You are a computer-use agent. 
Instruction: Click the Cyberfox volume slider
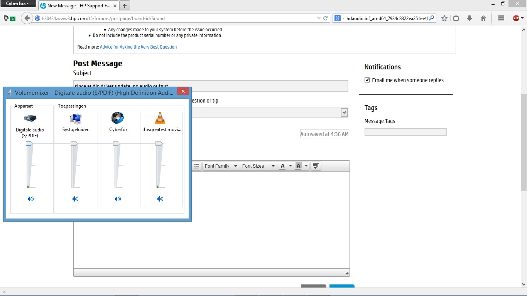click(x=117, y=143)
